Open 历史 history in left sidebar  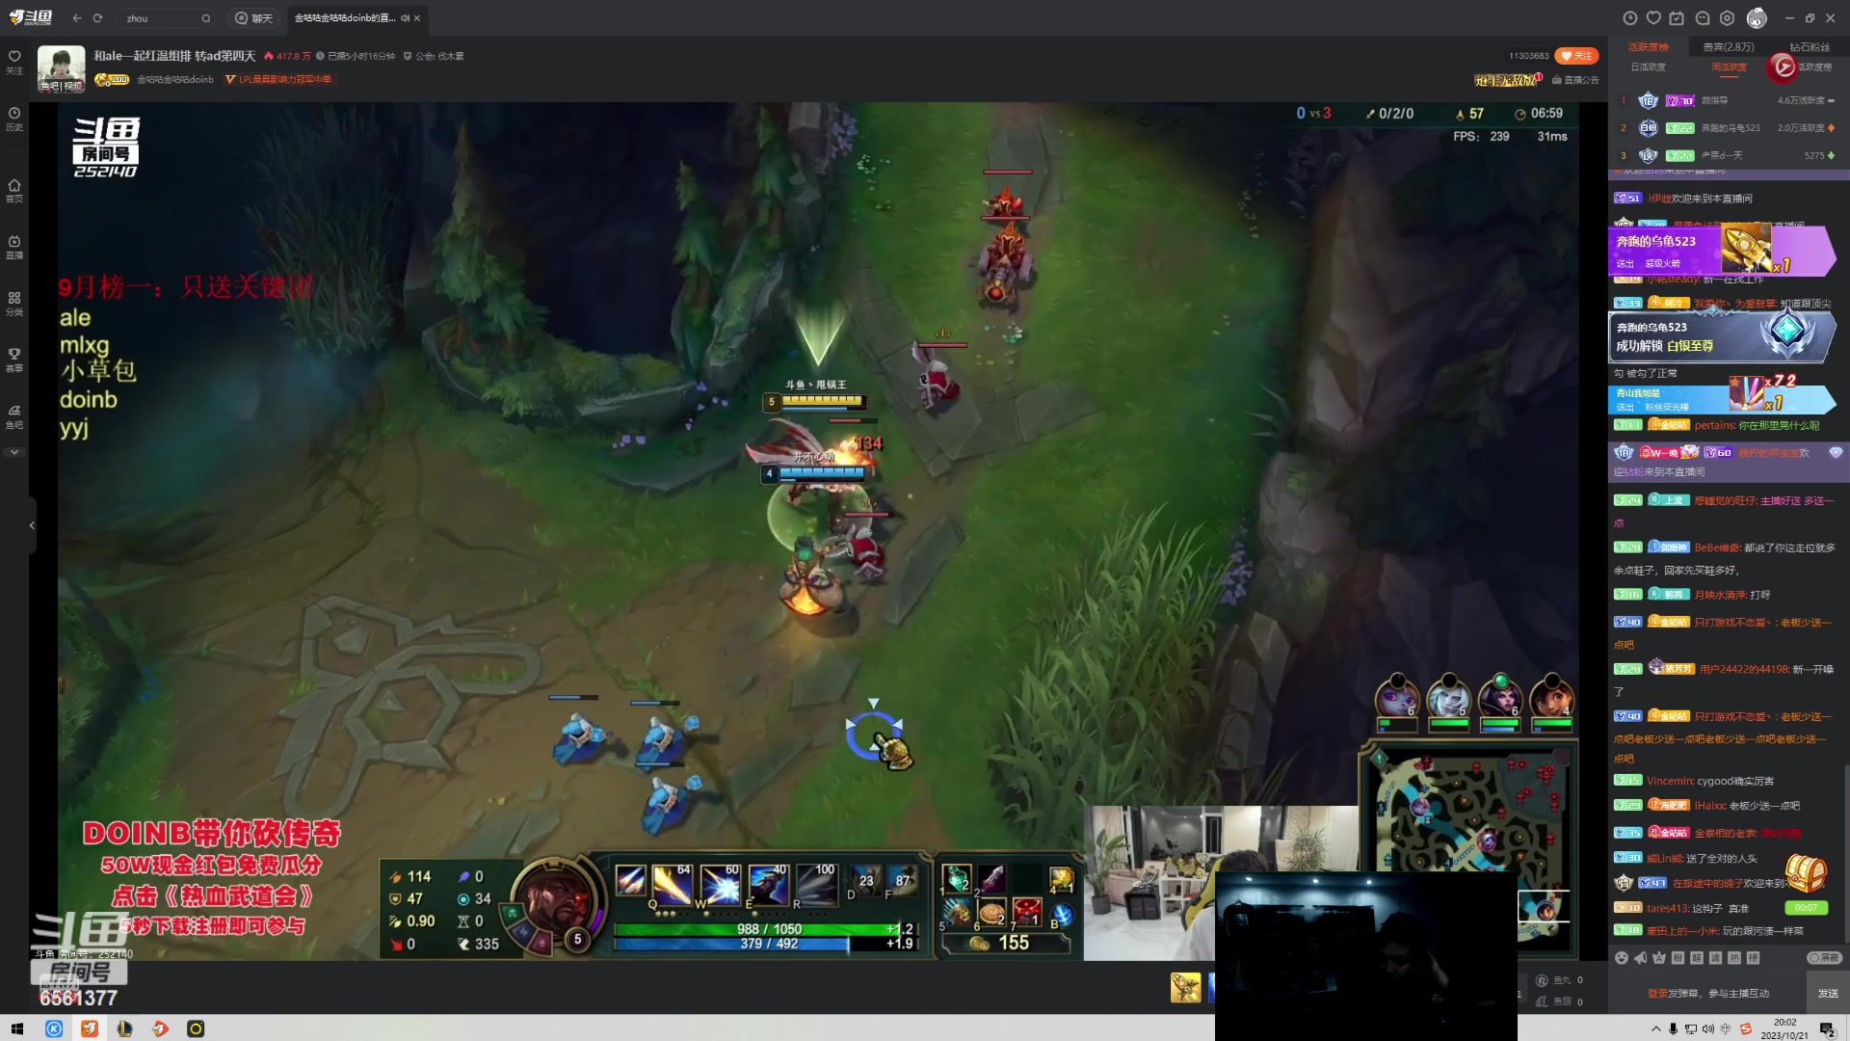coord(14,119)
